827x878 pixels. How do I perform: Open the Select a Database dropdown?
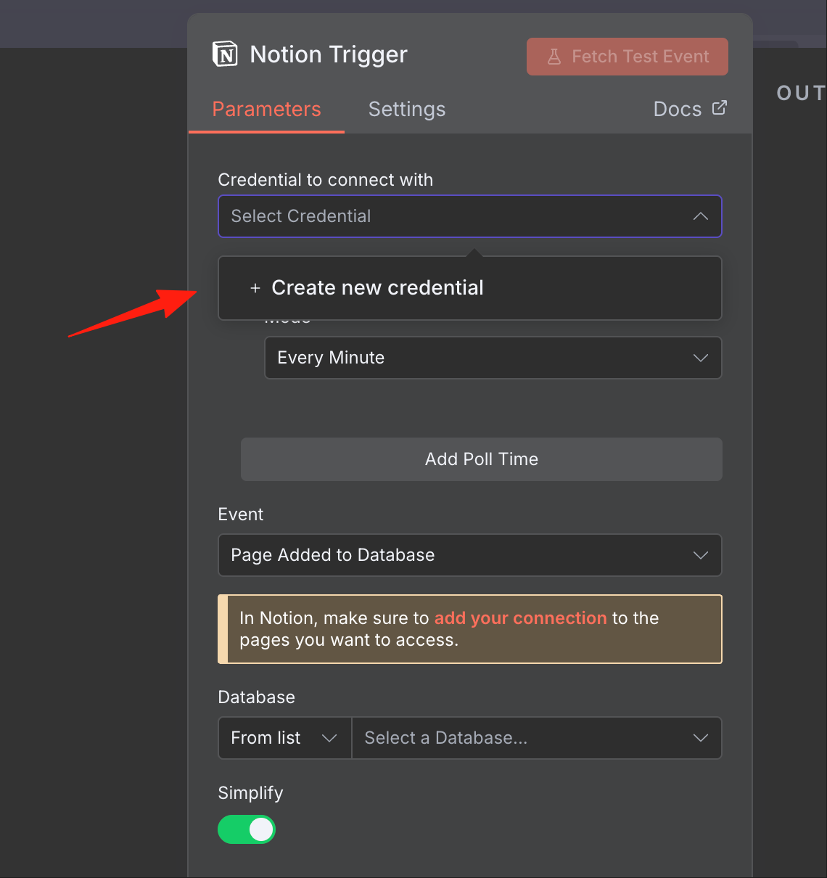click(537, 738)
